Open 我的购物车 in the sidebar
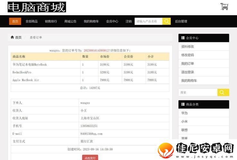Screen dimensions: 237x160 (204, 80)
